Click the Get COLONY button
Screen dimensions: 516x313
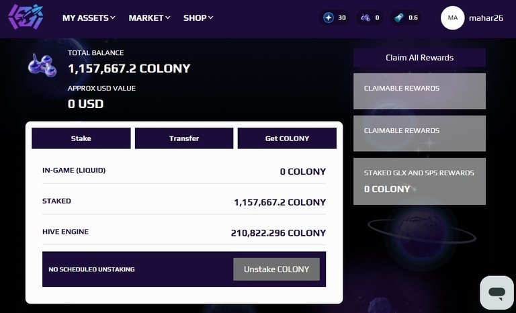coord(287,138)
